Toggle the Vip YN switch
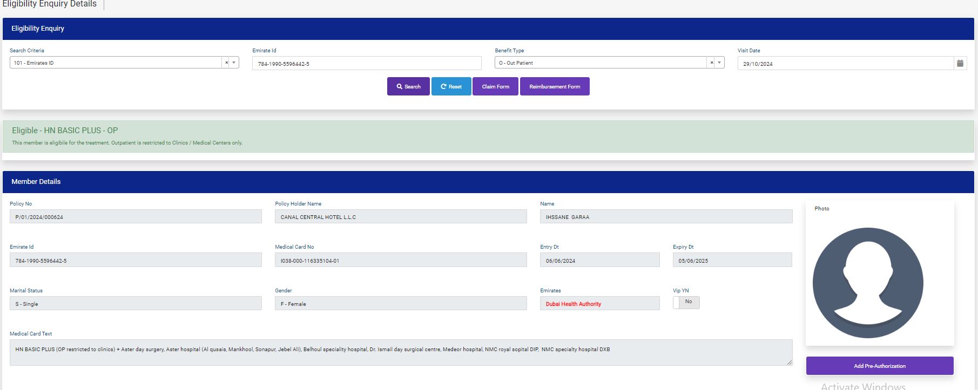Viewport: 978px width, 390px height. coord(686,302)
